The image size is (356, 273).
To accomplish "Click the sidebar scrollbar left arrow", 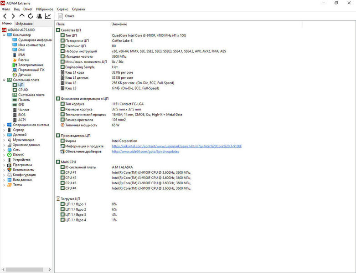I will pyautogui.click(x=3, y=269).
